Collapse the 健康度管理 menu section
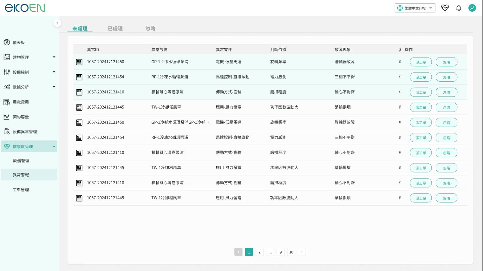 click(54, 146)
